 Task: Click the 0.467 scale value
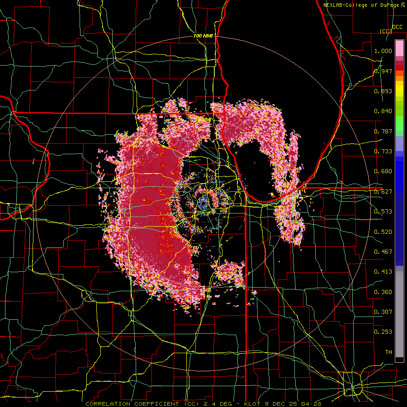383,252
